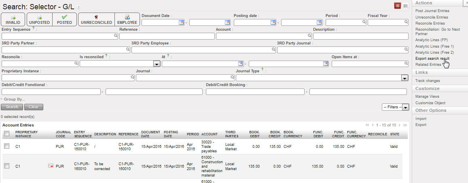Open the Journal Type dropdown
The height and width of the screenshot is (183, 468).
404,78
